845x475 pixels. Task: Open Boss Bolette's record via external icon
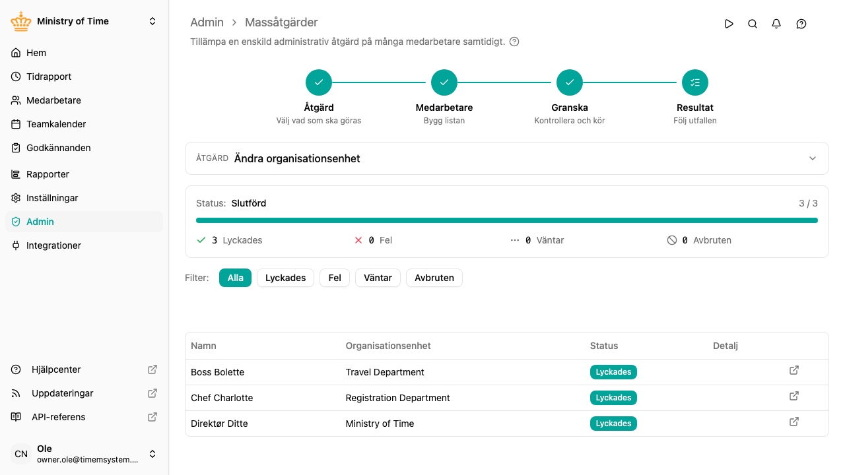(794, 370)
